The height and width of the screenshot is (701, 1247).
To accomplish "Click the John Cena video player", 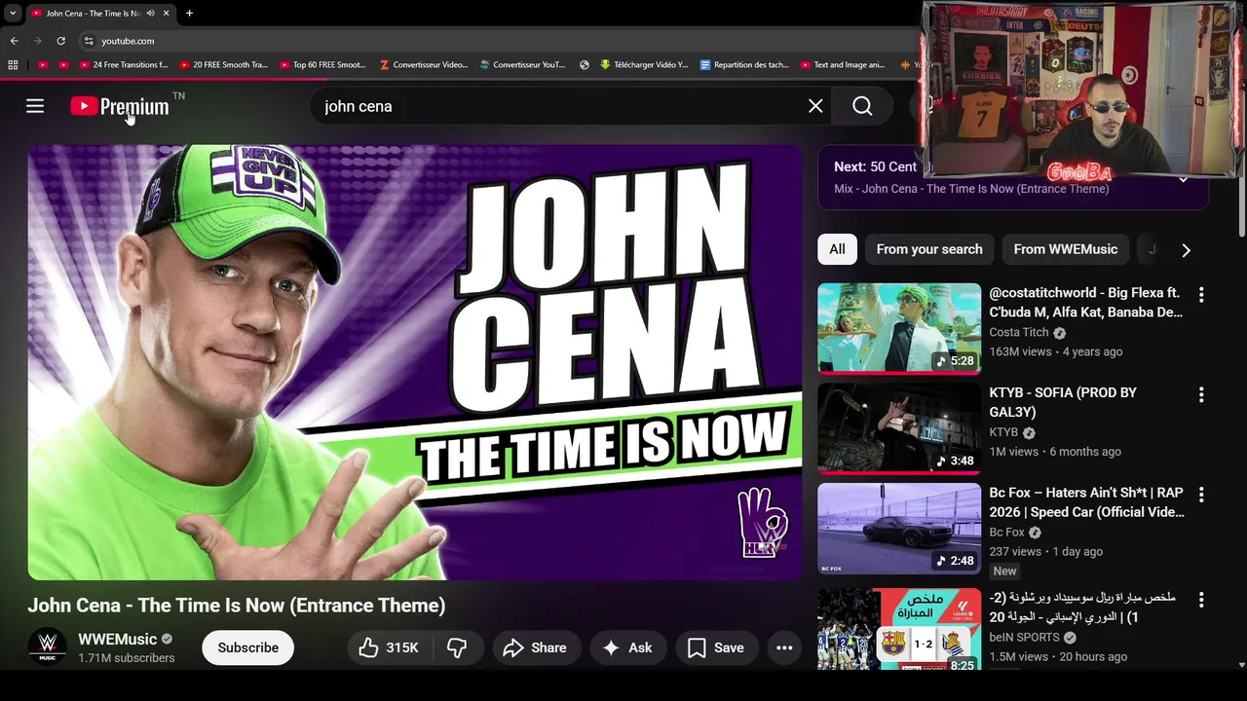I will tap(415, 362).
